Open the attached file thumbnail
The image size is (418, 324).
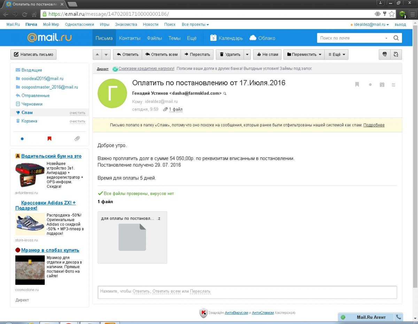pyautogui.click(x=132, y=237)
